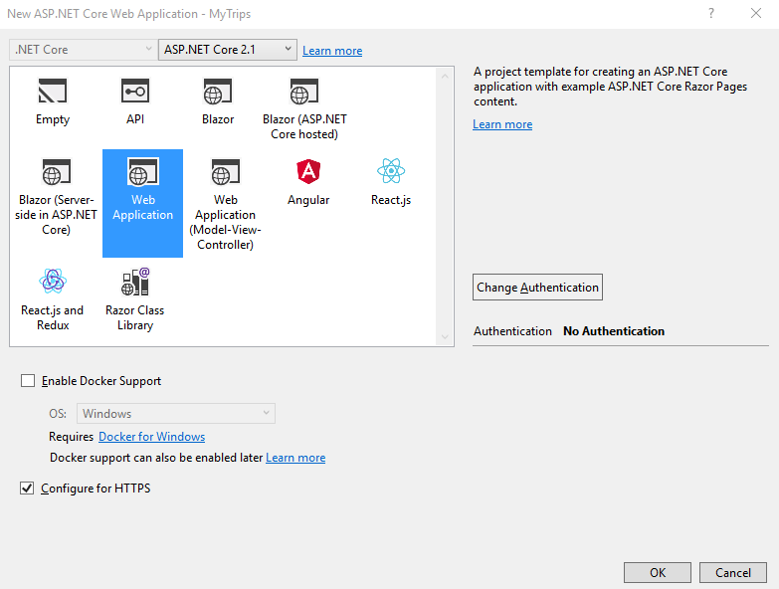Click the Cancel button
779x589 pixels.
(733, 573)
